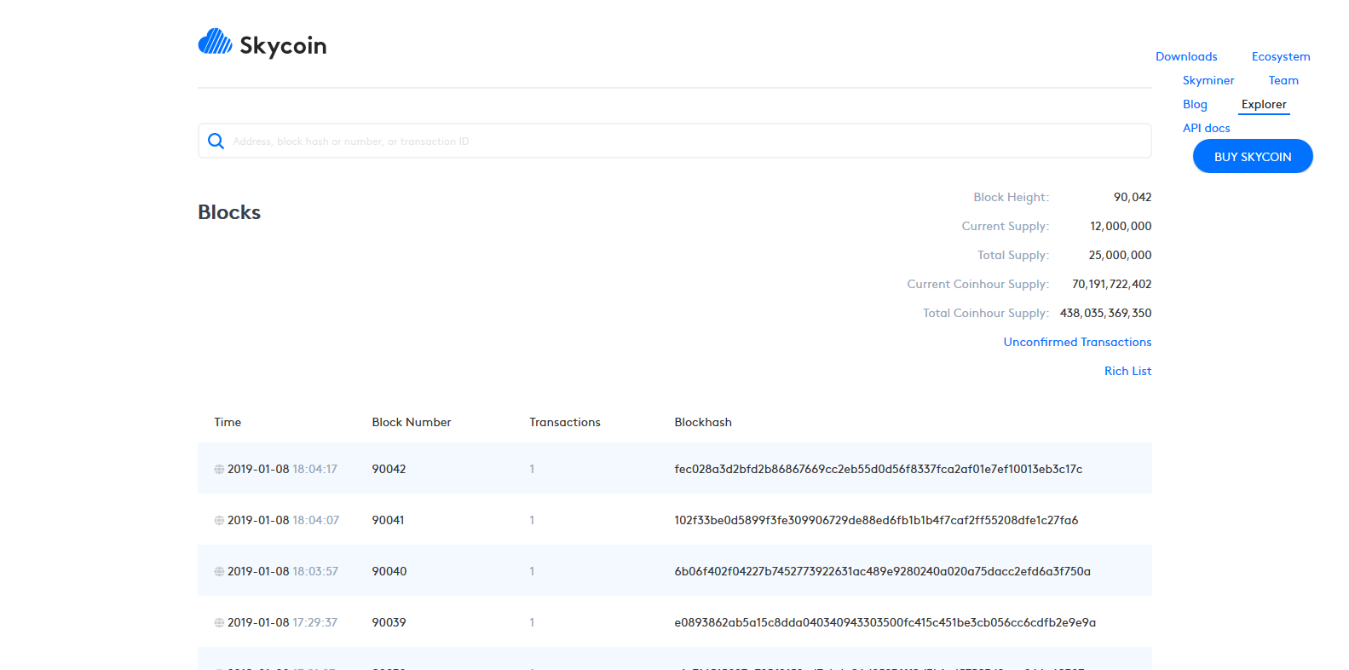
Task: Open block number 90042
Action: tap(389, 469)
